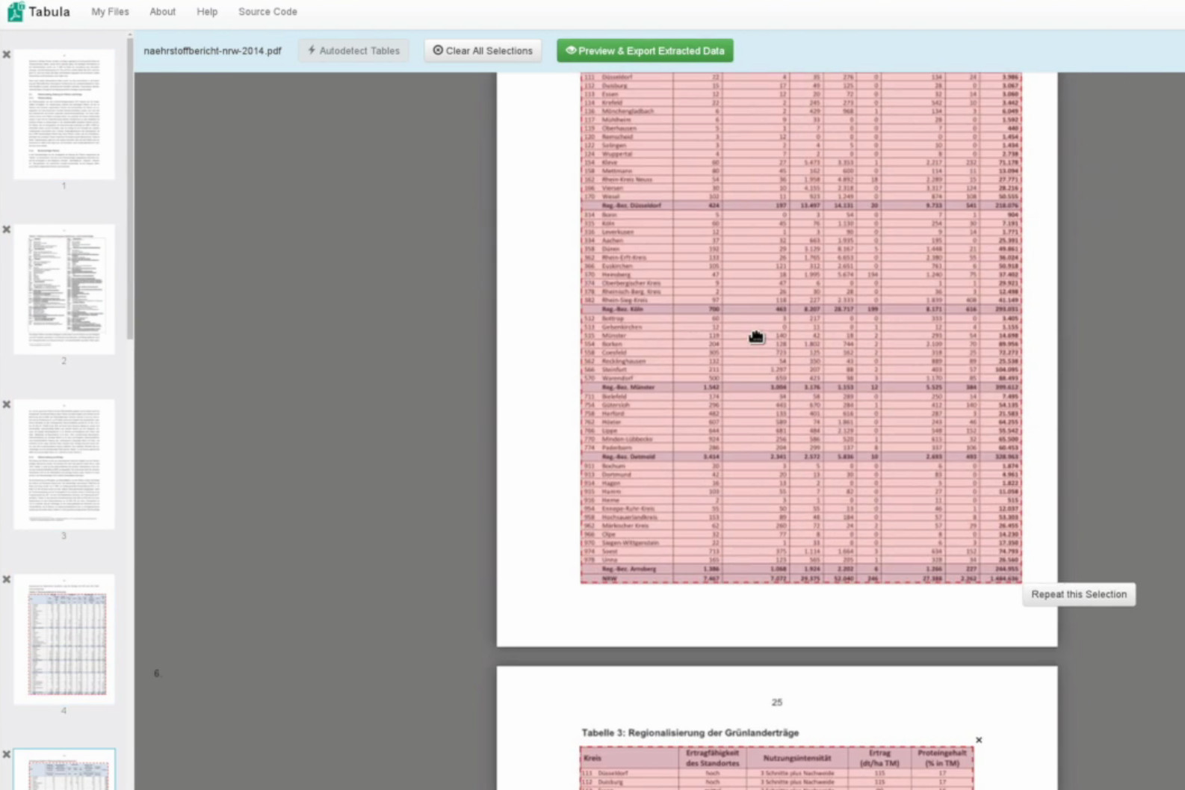
Task: Select the page 4 thumbnail with red selection
Action: coord(64,639)
